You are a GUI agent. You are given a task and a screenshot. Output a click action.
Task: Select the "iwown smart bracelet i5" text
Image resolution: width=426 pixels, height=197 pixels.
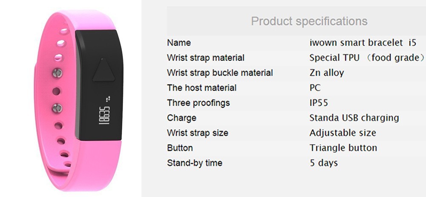tap(362, 43)
